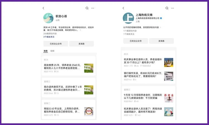Tap the 养老金 ring thumbnail of 我姑父 article
Screen dimensions: 209x125
pyautogui.click(x=89, y=112)
